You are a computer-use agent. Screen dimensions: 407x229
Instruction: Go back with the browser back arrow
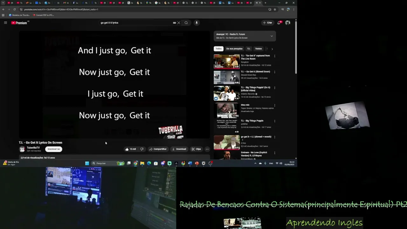click(3, 9)
